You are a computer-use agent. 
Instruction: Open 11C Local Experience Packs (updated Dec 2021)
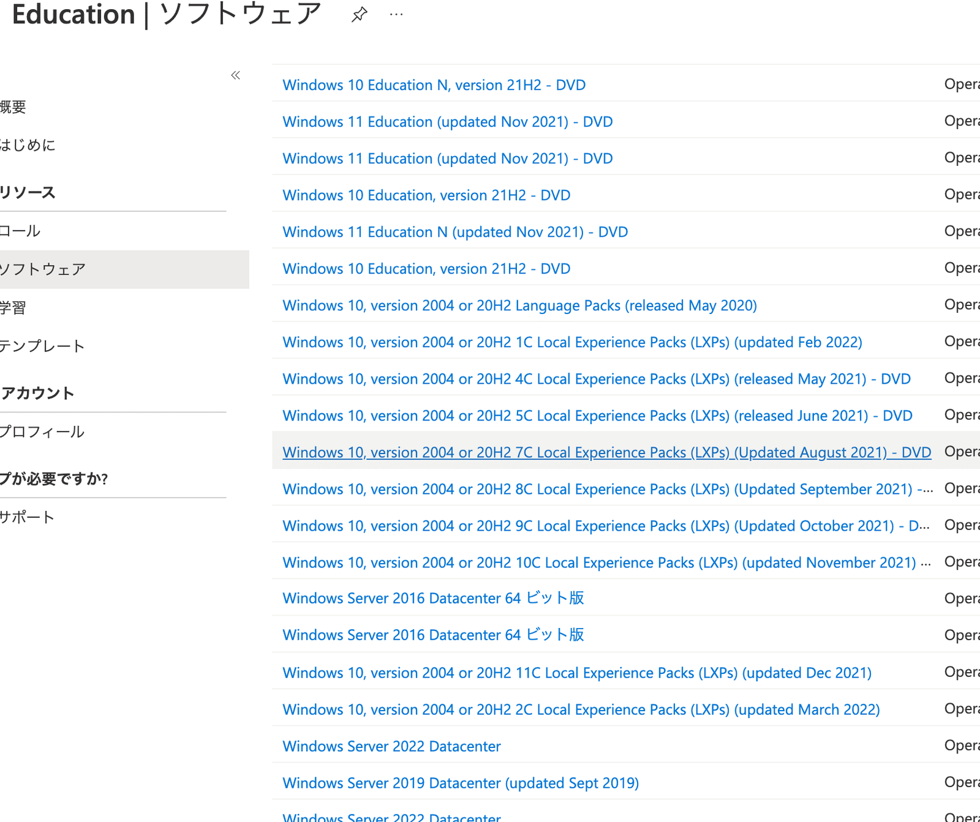[x=577, y=673]
